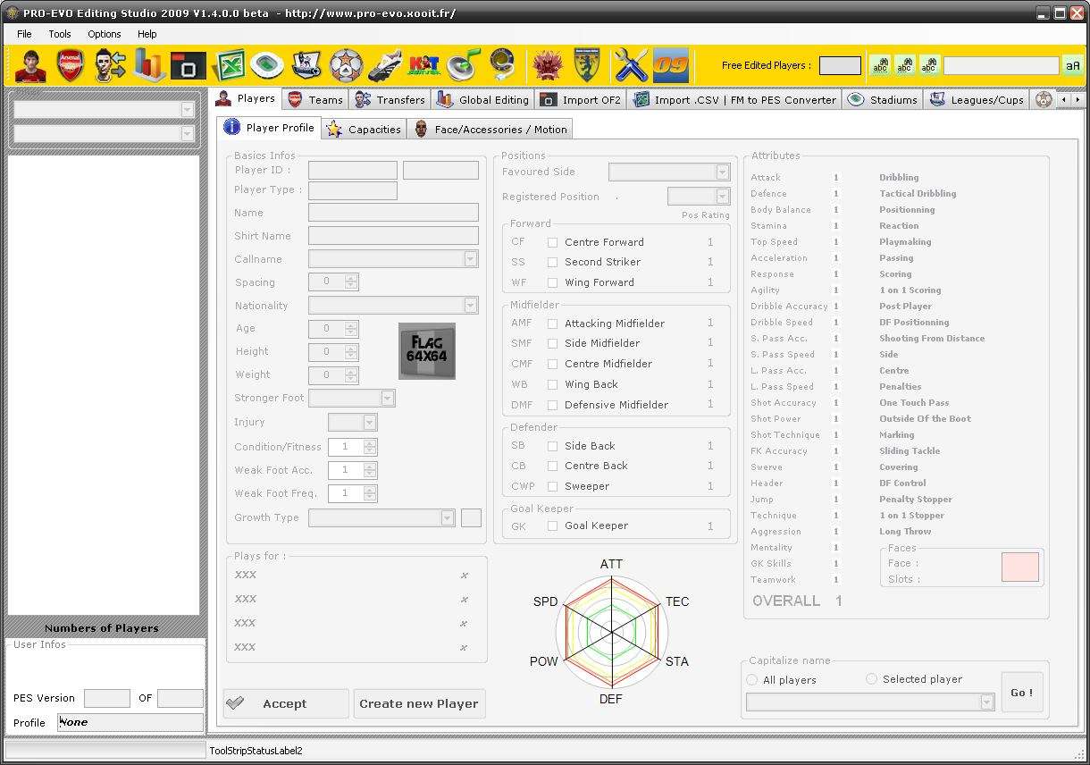The height and width of the screenshot is (765, 1090).
Task: Click the wrench and screwdriver tools icon
Action: pos(630,65)
